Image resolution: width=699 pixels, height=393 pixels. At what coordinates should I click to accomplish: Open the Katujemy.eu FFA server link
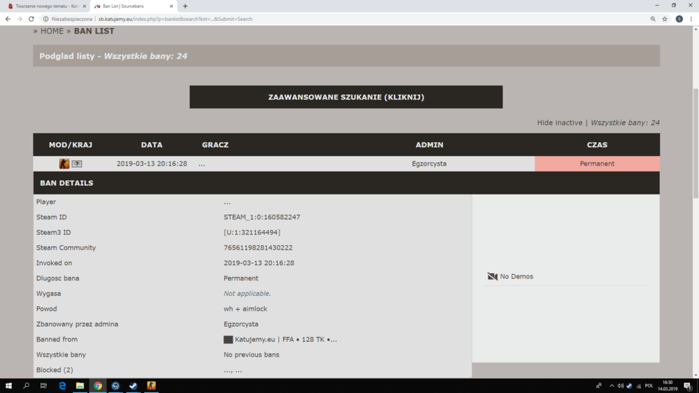(x=286, y=339)
